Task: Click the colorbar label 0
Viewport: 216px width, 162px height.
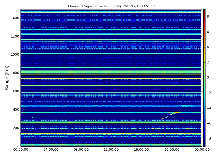Action: (208, 77)
